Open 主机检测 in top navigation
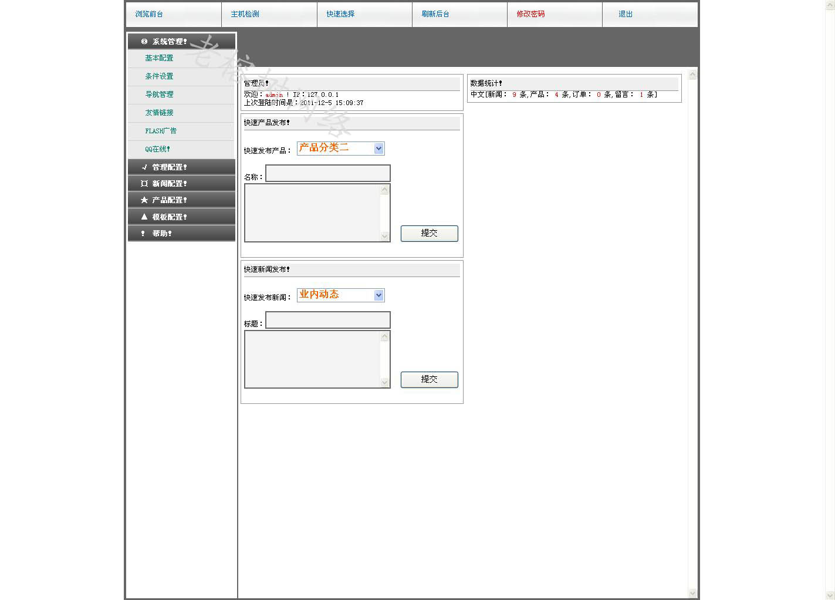835x600 pixels. [x=245, y=14]
